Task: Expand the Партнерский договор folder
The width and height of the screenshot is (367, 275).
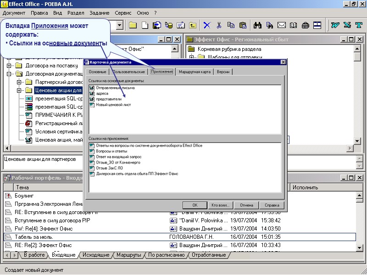Action: 19,82
